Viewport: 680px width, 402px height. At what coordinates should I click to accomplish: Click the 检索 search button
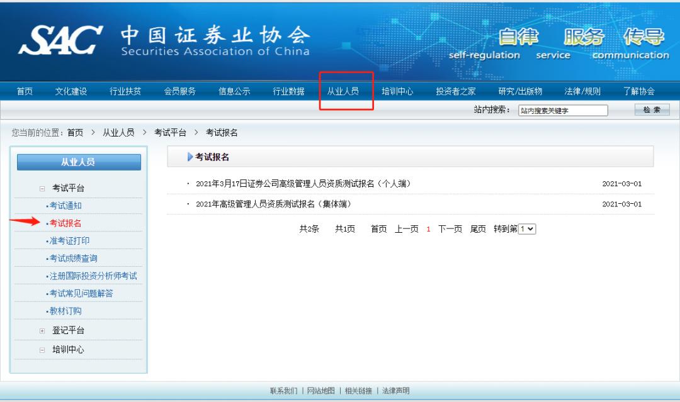(650, 109)
